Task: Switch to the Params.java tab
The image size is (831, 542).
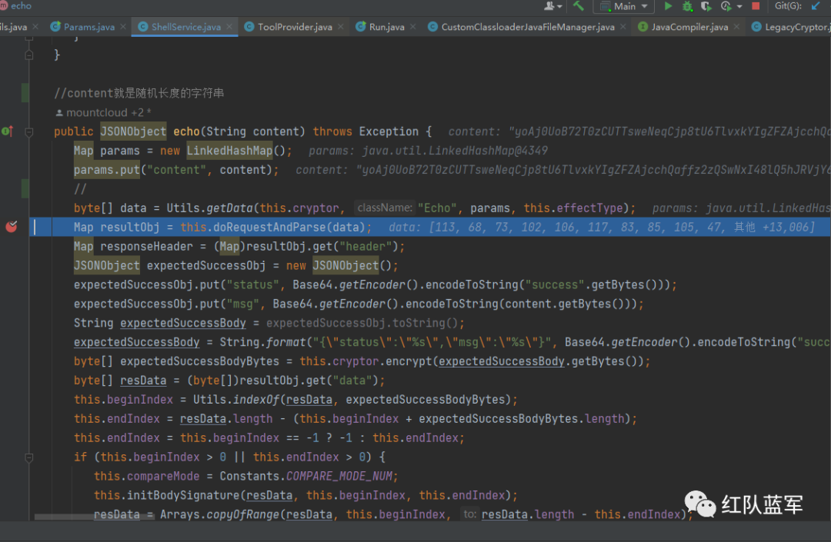Action: (88, 27)
